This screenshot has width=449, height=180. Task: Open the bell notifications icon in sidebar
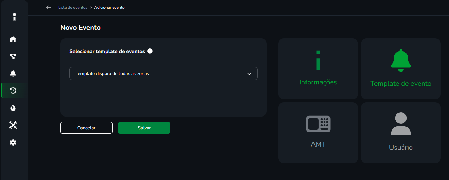13,73
